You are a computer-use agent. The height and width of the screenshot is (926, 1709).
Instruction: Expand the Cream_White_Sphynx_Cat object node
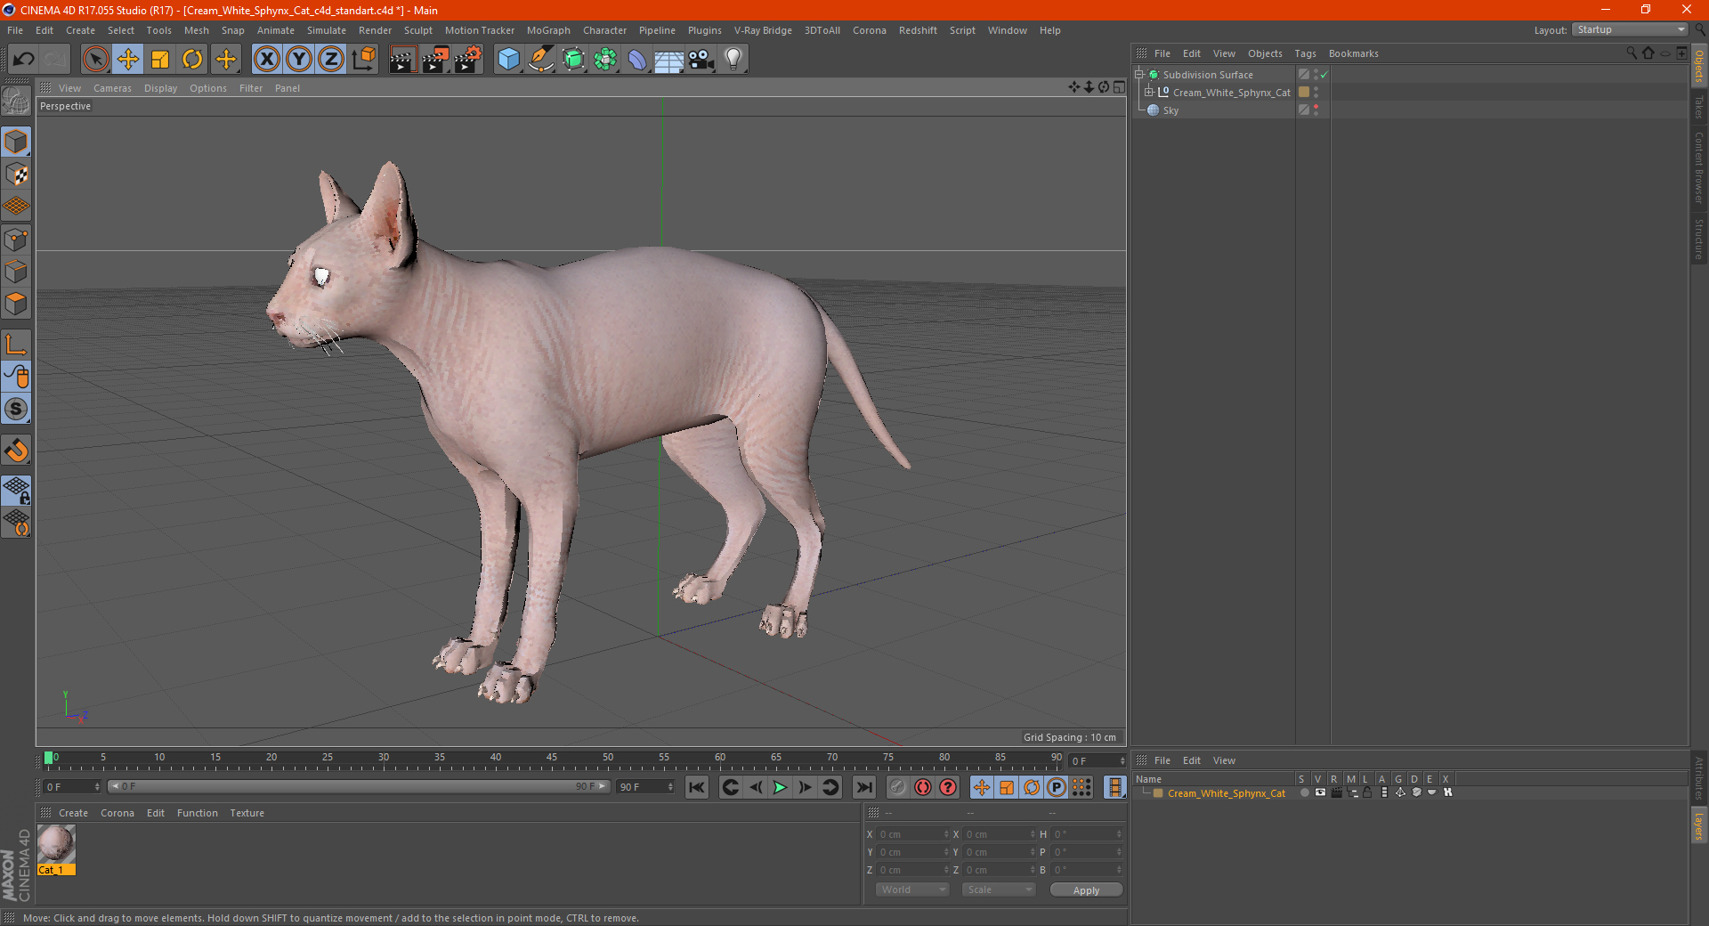[1148, 92]
